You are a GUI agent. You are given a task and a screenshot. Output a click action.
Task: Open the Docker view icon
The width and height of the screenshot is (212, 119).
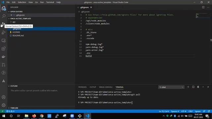[x=4, y=57]
